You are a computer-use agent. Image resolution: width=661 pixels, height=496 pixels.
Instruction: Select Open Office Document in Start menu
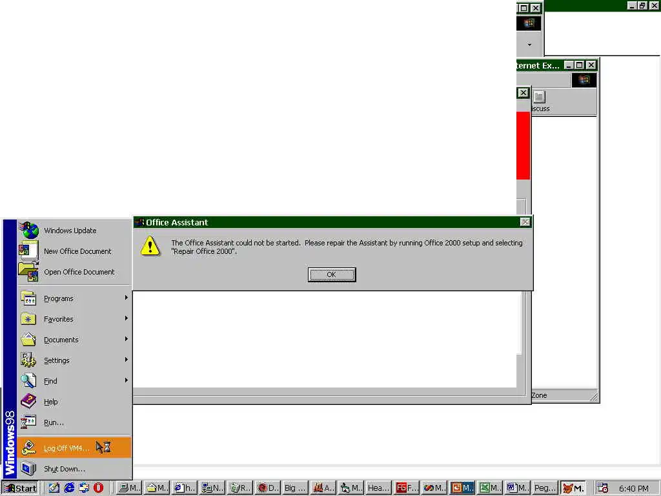(x=74, y=272)
